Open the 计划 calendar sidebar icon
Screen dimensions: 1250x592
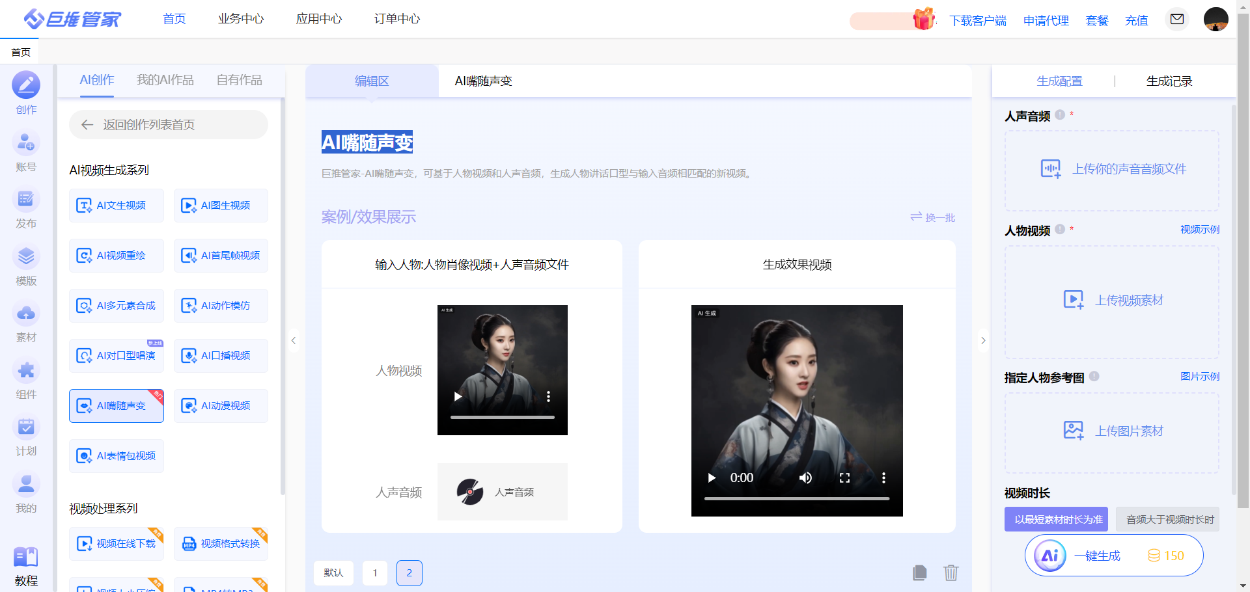pos(26,427)
